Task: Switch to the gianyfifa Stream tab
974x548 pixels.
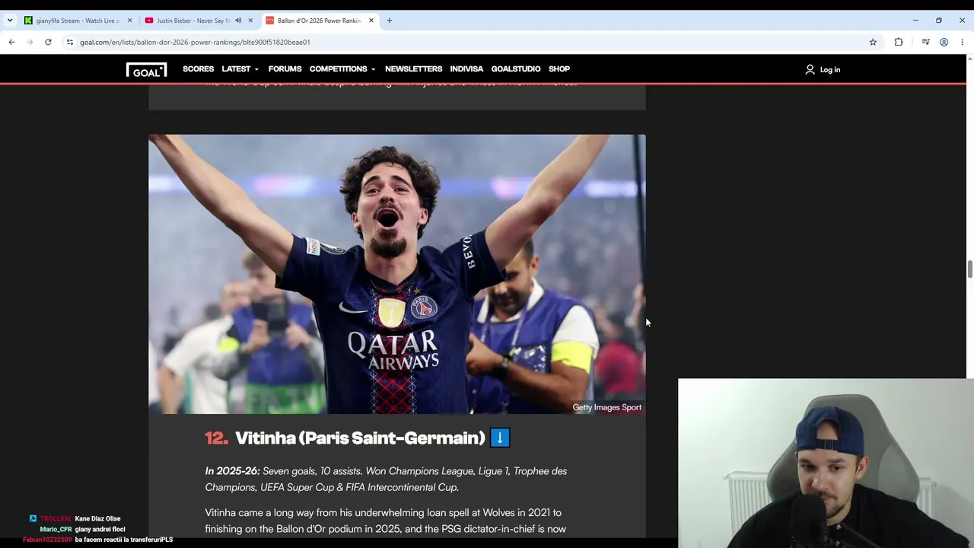Action: (x=78, y=21)
